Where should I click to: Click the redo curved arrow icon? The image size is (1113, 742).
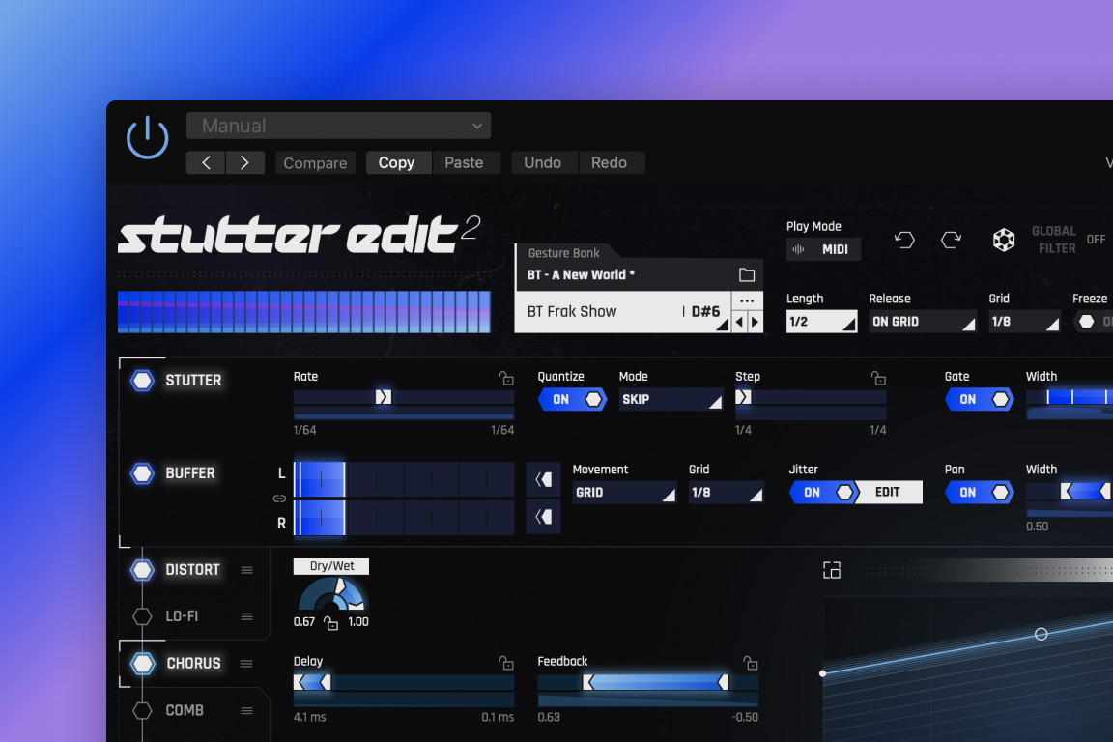pos(951,240)
